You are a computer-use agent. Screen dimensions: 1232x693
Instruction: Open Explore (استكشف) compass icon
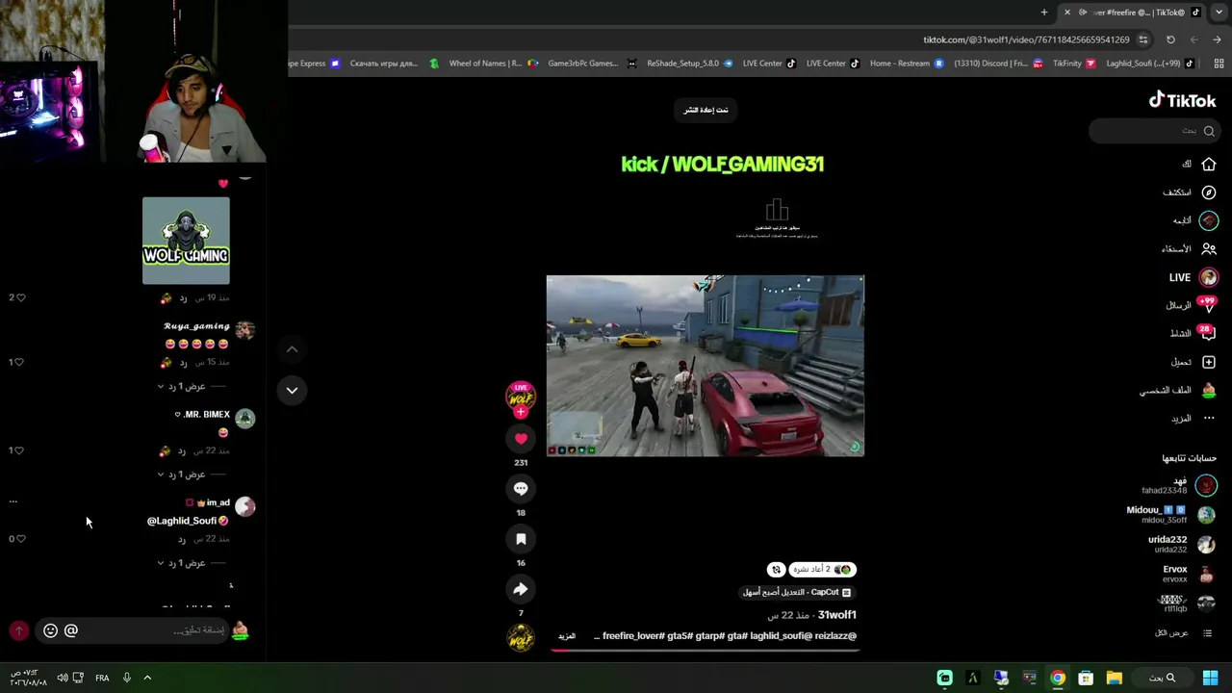[x=1209, y=192]
